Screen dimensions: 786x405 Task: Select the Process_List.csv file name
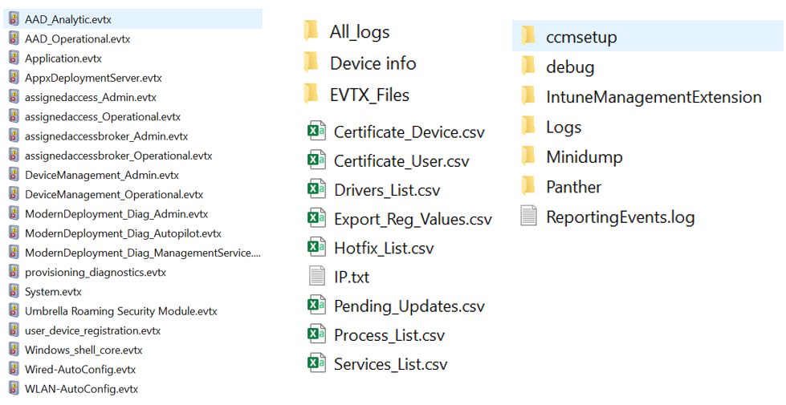[x=389, y=335]
